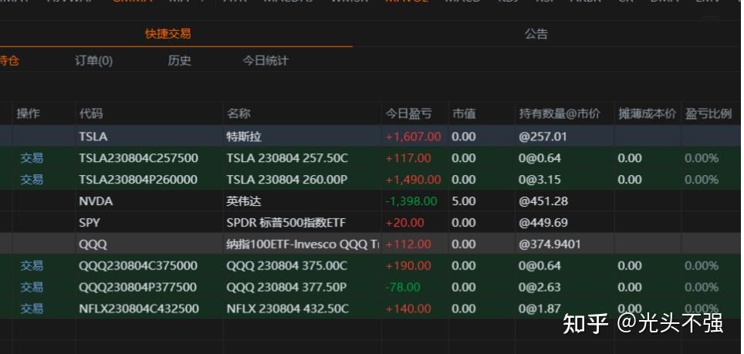Click TSLA 230804 257.50C name

click(287, 158)
